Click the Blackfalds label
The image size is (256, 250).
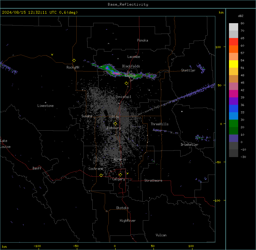pyautogui.click(x=131, y=66)
